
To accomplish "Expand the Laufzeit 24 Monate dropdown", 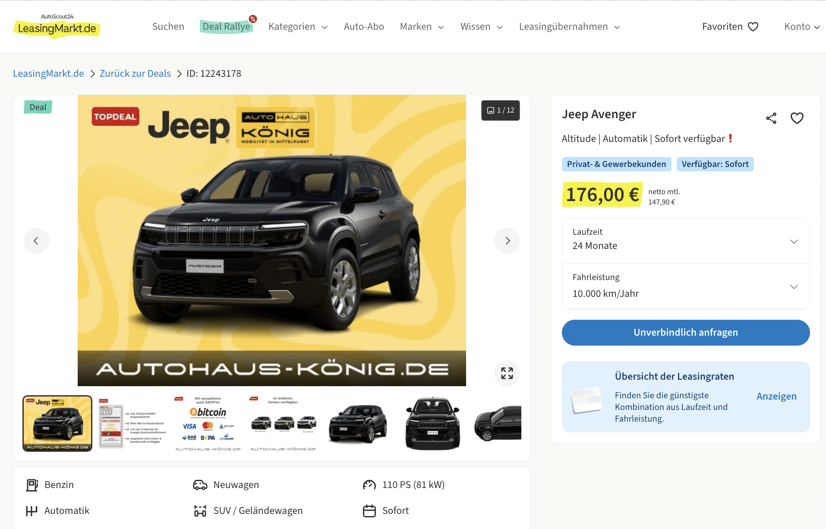I will point(686,241).
